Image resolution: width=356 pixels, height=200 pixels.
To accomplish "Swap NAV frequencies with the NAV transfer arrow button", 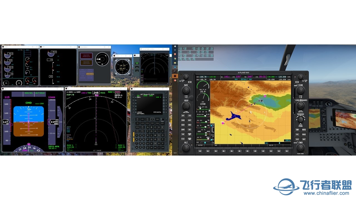I will 190,82.
